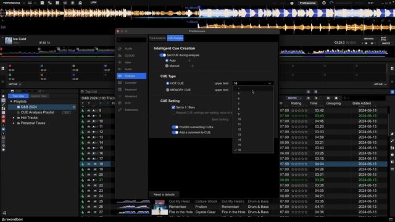Select the Crystal Clear artist cell
395x222 pixels.
click(x=206, y=212)
